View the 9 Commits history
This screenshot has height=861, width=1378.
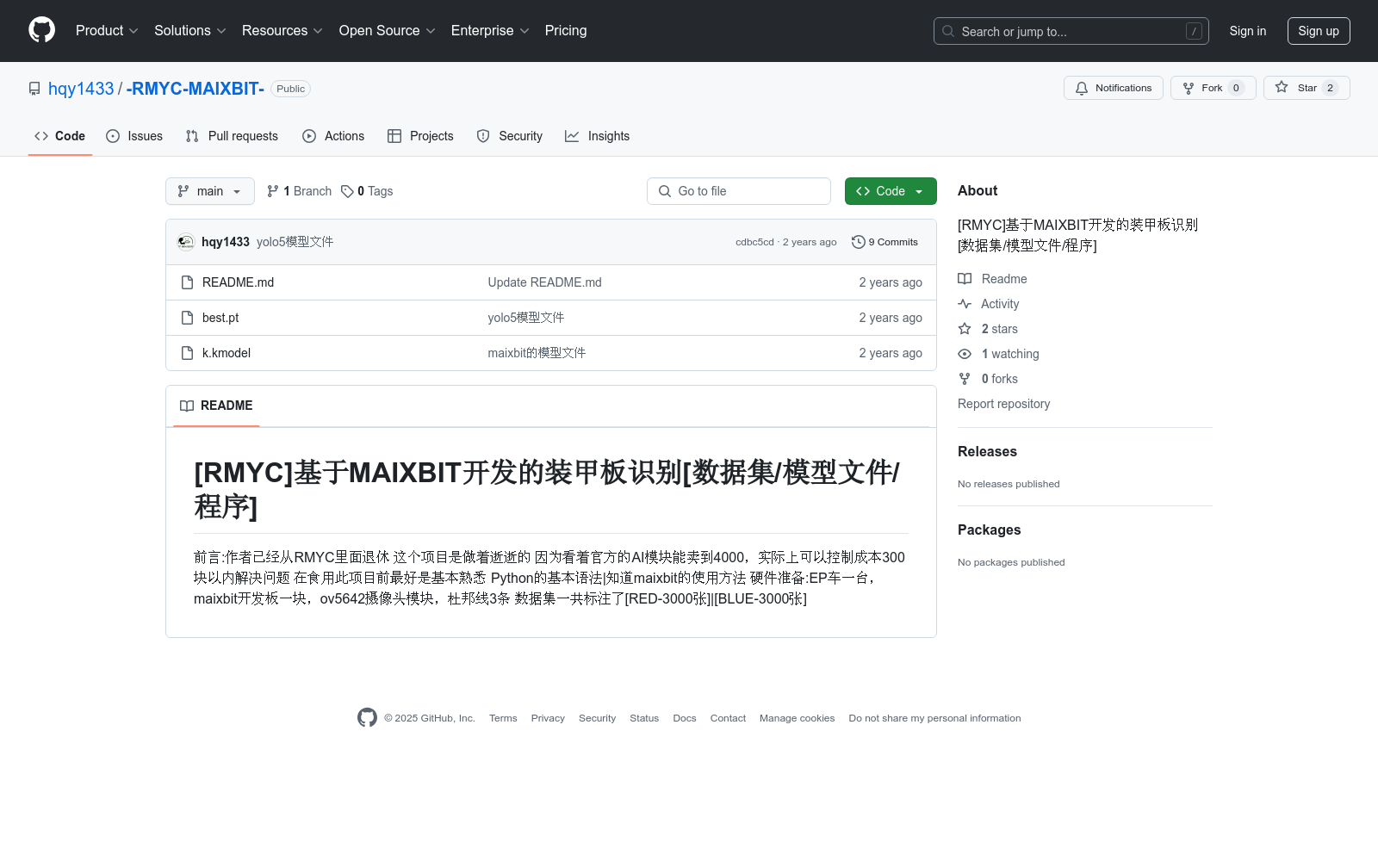point(885,242)
